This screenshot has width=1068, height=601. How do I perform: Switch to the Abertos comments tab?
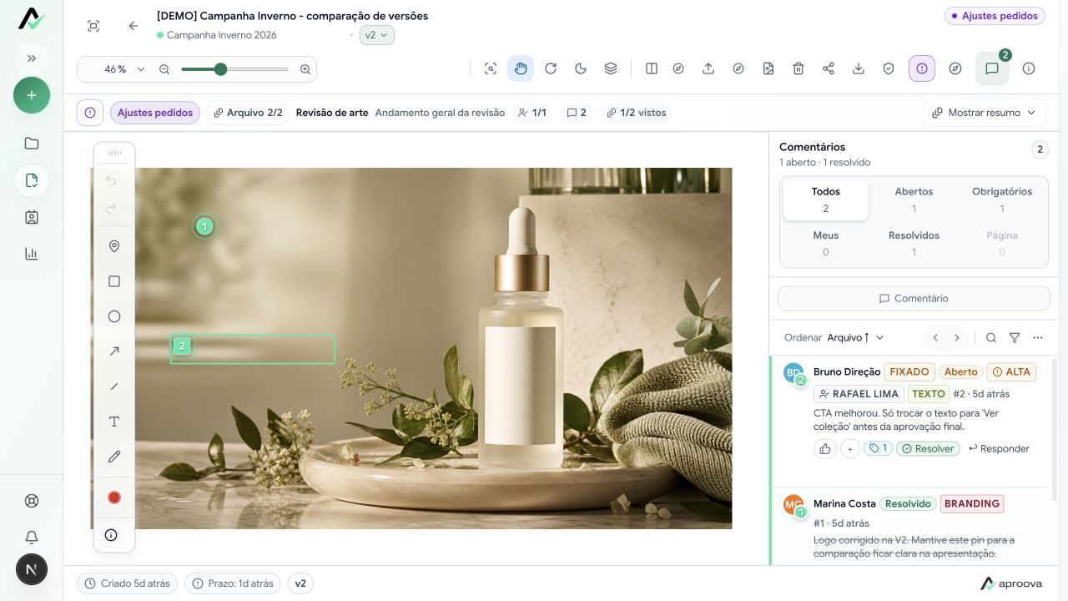[914, 199]
